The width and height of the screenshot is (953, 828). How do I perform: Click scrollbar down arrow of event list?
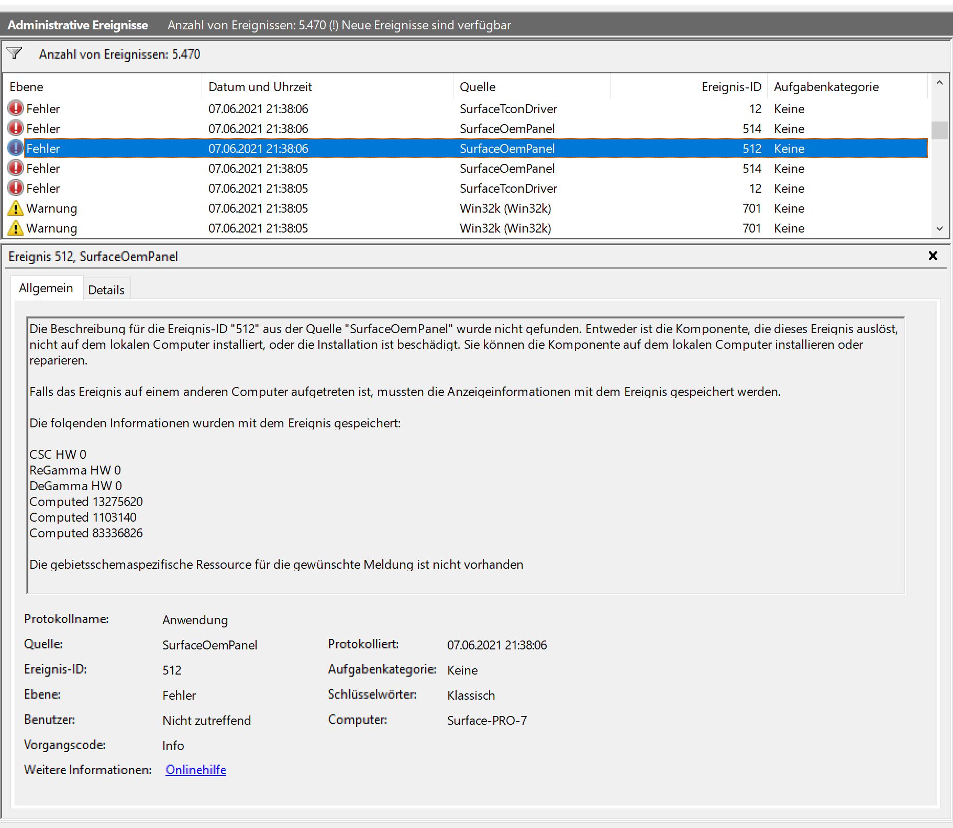click(x=939, y=228)
